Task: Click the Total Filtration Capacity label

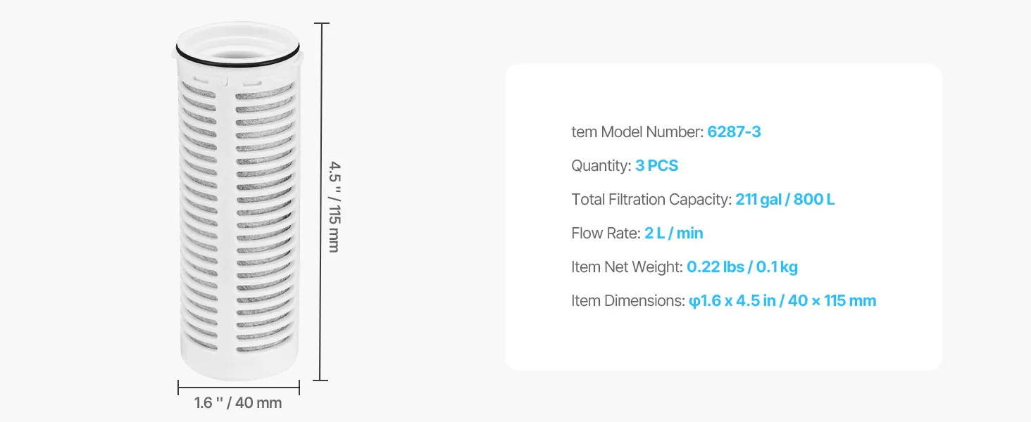Action: coord(651,200)
